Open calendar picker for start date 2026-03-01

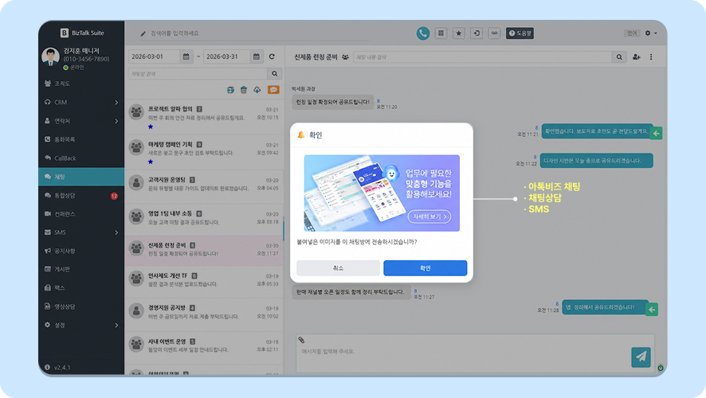coord(186,57)
